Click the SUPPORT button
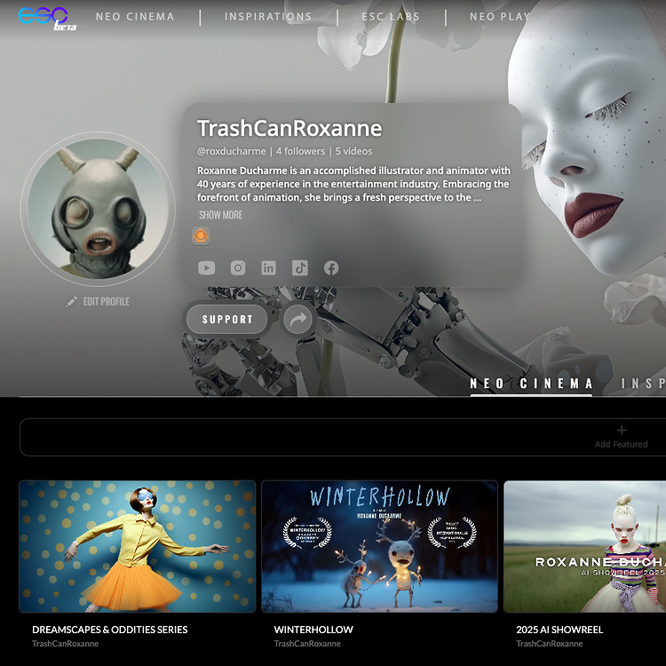The width and height of the screenshot is (666, 666). click(227, 320)
